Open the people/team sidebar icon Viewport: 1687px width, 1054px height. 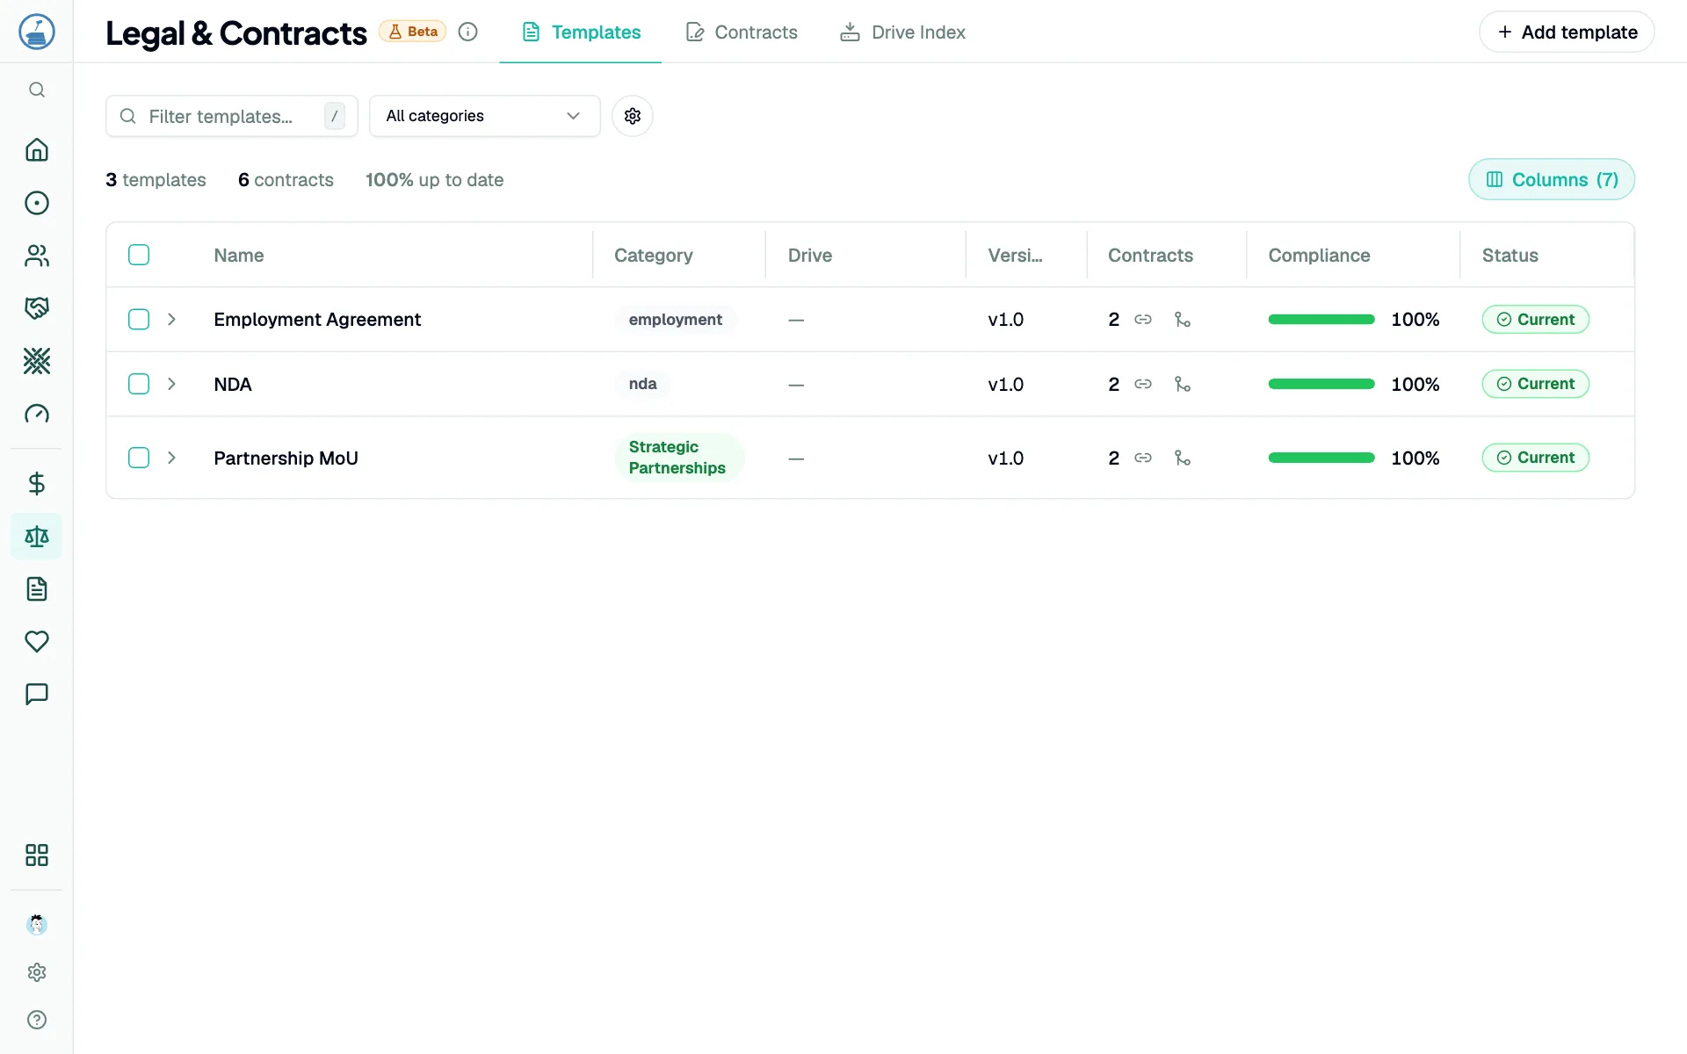[36, 256]
